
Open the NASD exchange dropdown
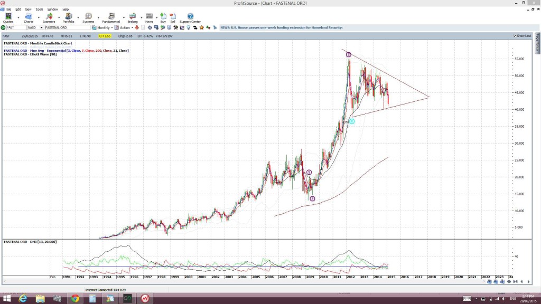click(x=41, y=27)
